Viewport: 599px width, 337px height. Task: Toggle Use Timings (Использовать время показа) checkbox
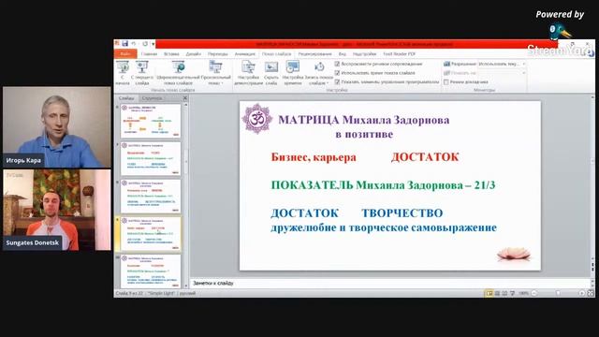tap(337, 73)
